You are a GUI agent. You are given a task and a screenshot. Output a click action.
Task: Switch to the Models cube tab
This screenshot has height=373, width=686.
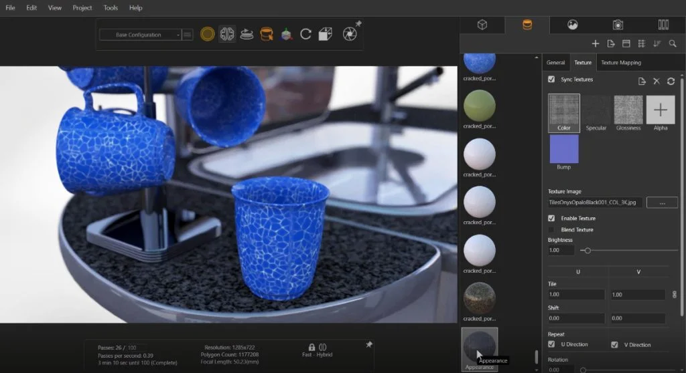click(x=482, y=25)
